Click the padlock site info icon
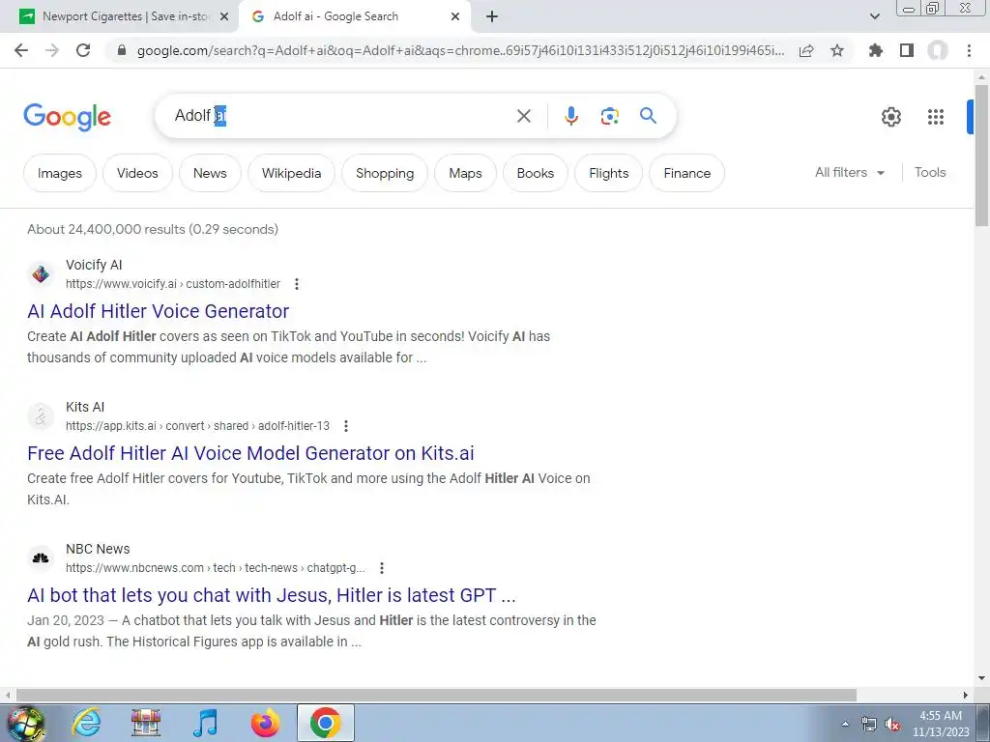990x742 pixels. point(122,50)
